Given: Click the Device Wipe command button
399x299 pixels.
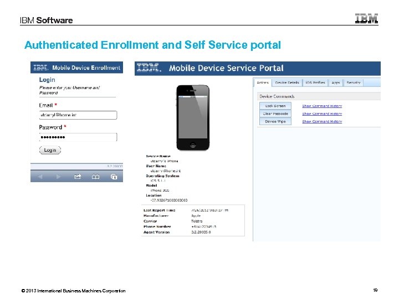Looking at the screenshot, I should (275, 121).
